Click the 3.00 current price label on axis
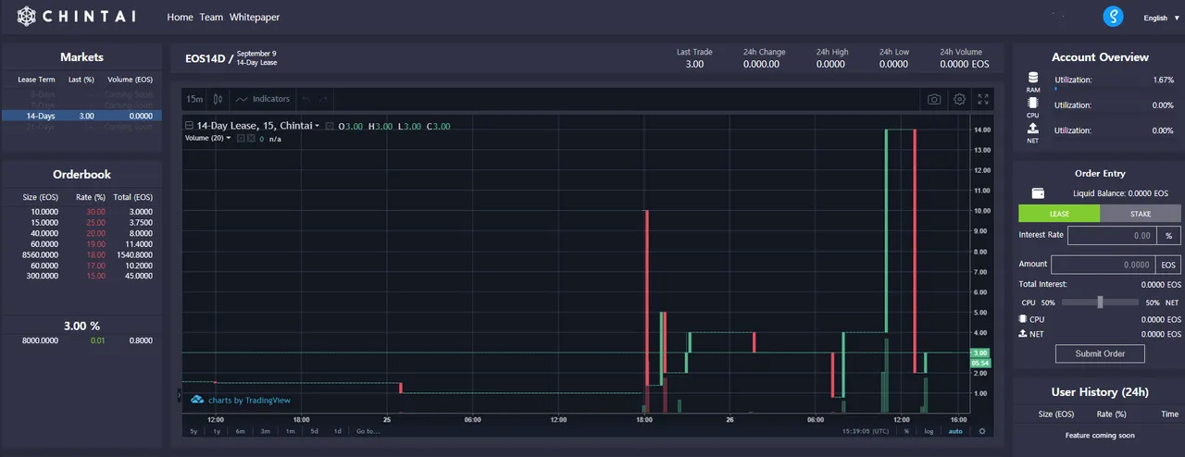The width and height of the screenshot is (1185, 457). [x=979, y=352]
